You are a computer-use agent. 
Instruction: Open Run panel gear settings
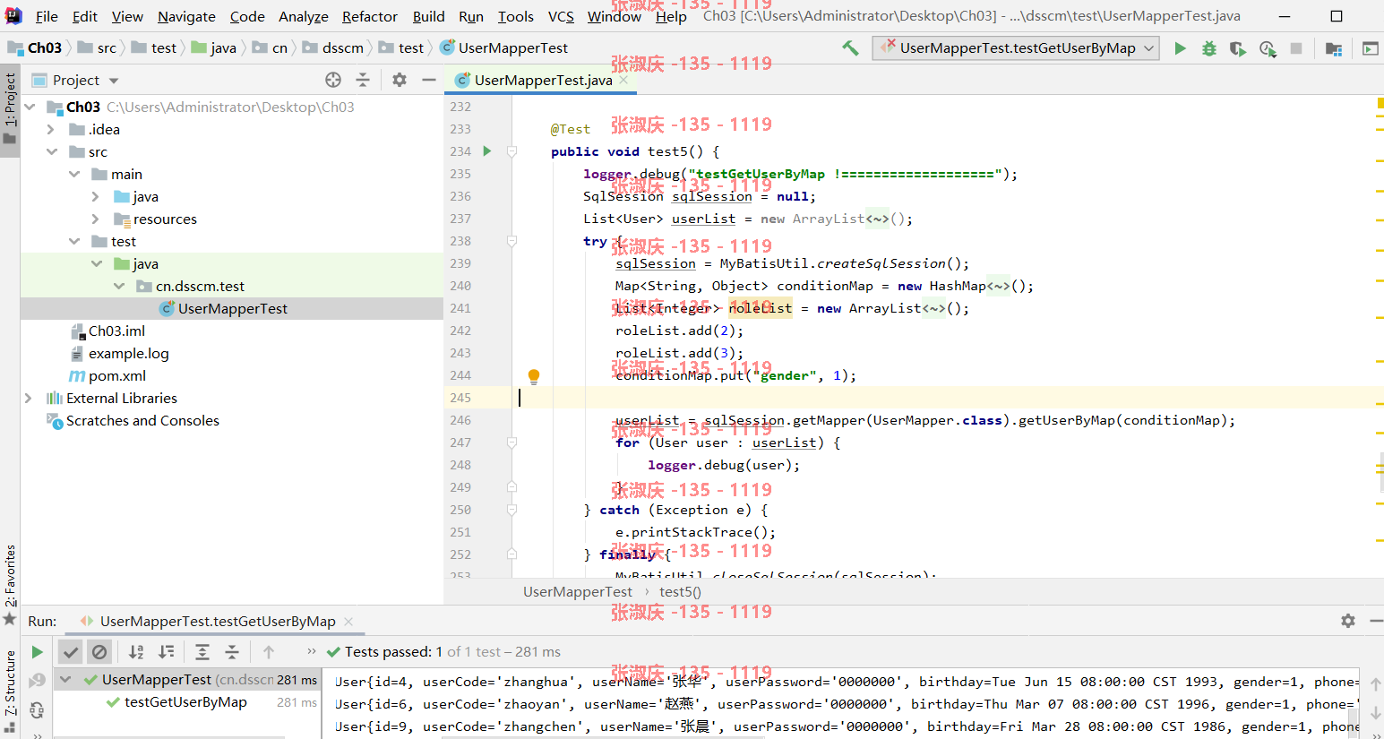(1348, 621)
